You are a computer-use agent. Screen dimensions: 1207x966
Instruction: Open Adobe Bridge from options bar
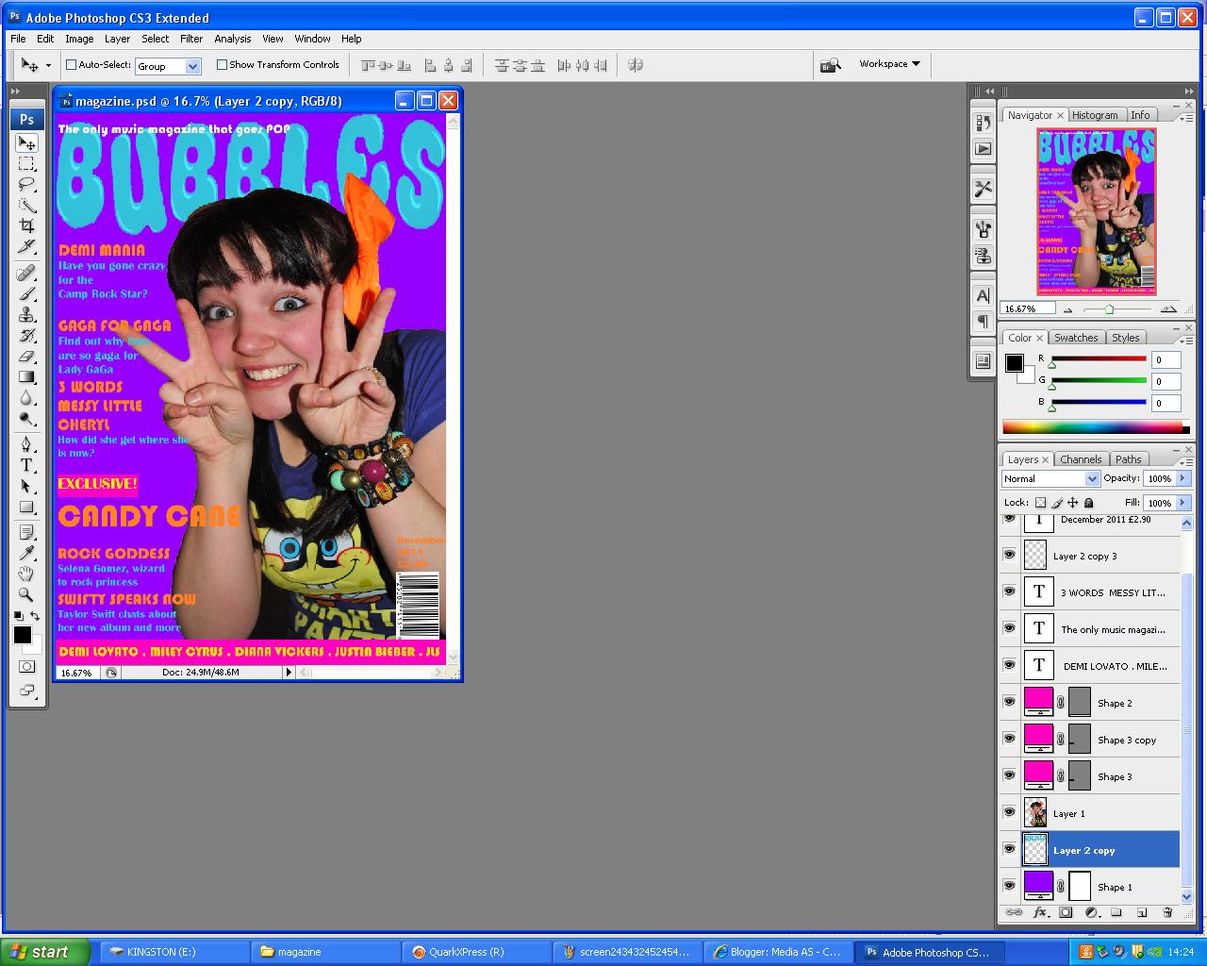point(830,65)
